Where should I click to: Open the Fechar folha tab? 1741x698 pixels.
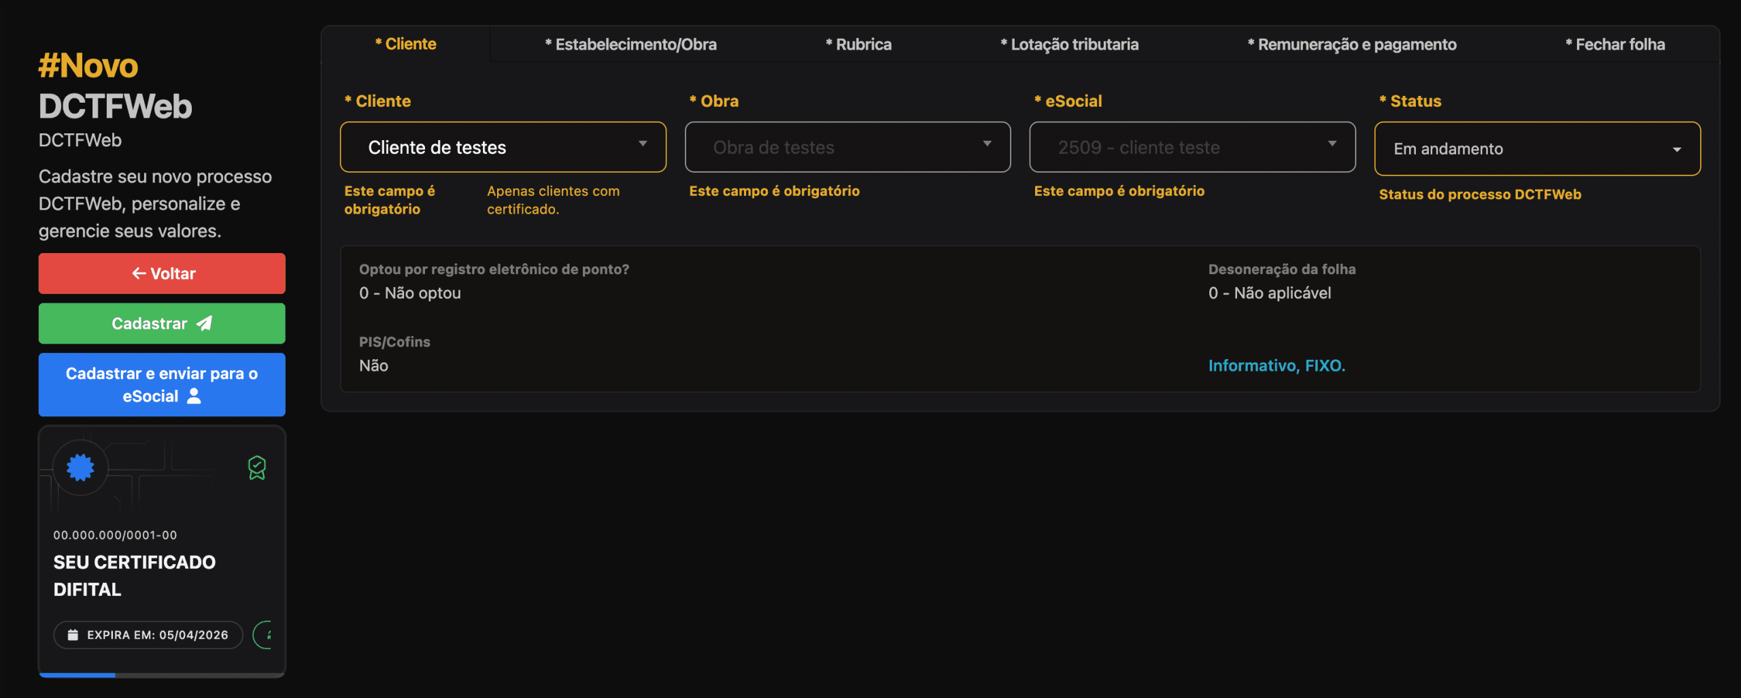(1615, 44)
